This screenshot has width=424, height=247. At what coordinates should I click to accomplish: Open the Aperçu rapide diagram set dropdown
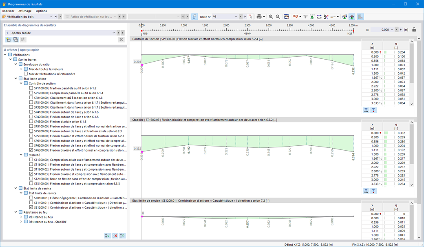[x=114, y=33]
